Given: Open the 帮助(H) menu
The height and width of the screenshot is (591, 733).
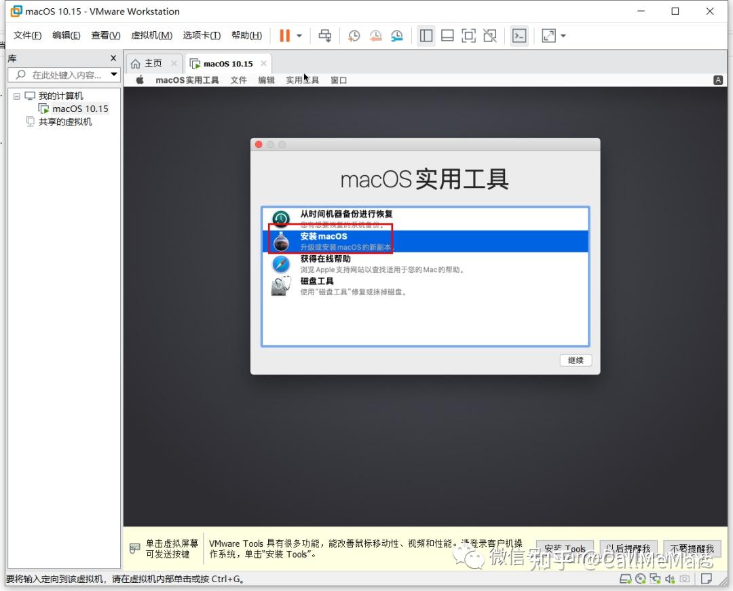Looking at the screenshot, I should pyautogui.click(x=246, y=35).
